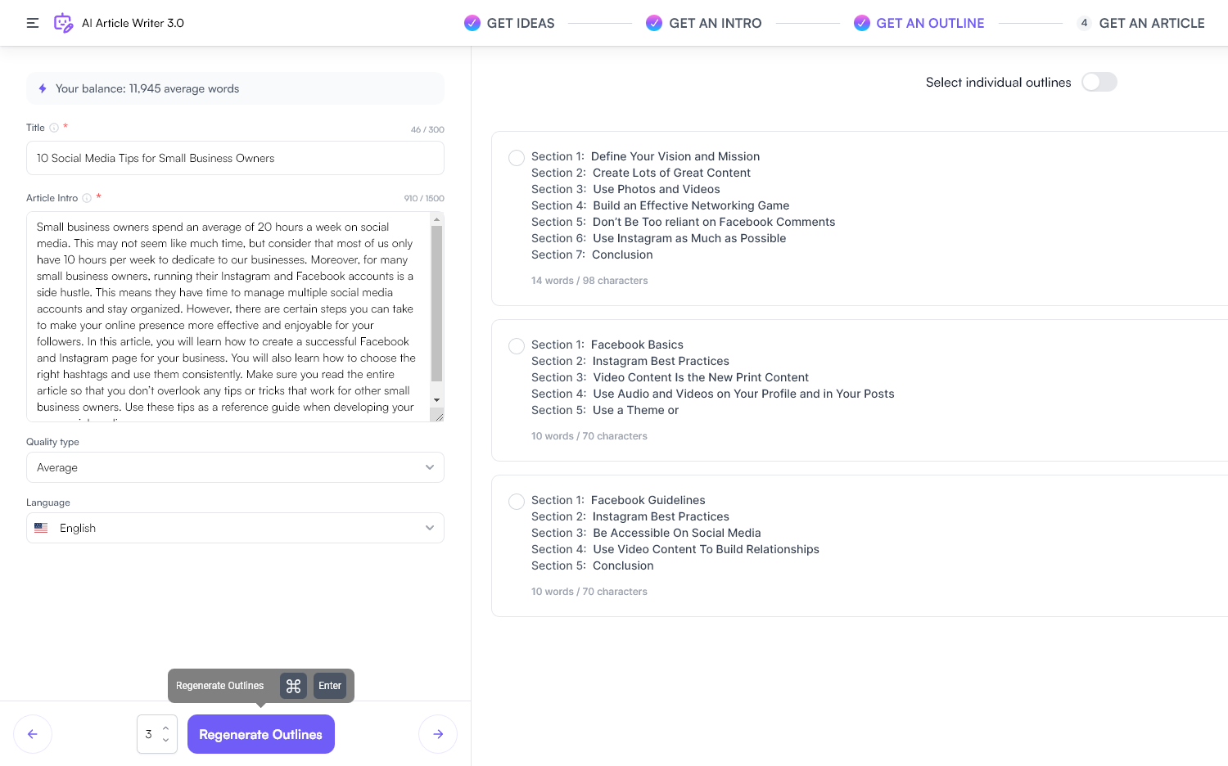Enable Select individual outlines
The width and height of the screenshot is (1228, 766).
(x=1099, y=82)
